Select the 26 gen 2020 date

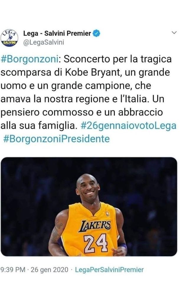tap(50, 270)
